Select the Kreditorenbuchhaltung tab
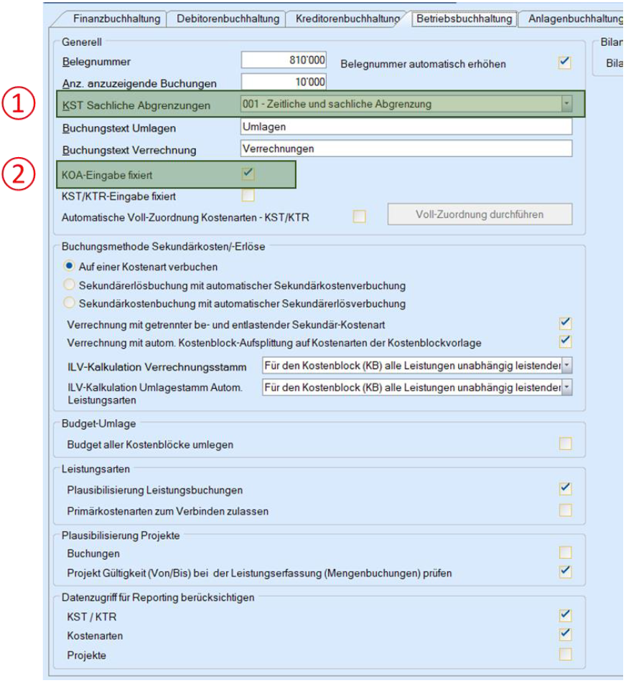This screenshot has width=626, height=683. click(x=347, y=19)
